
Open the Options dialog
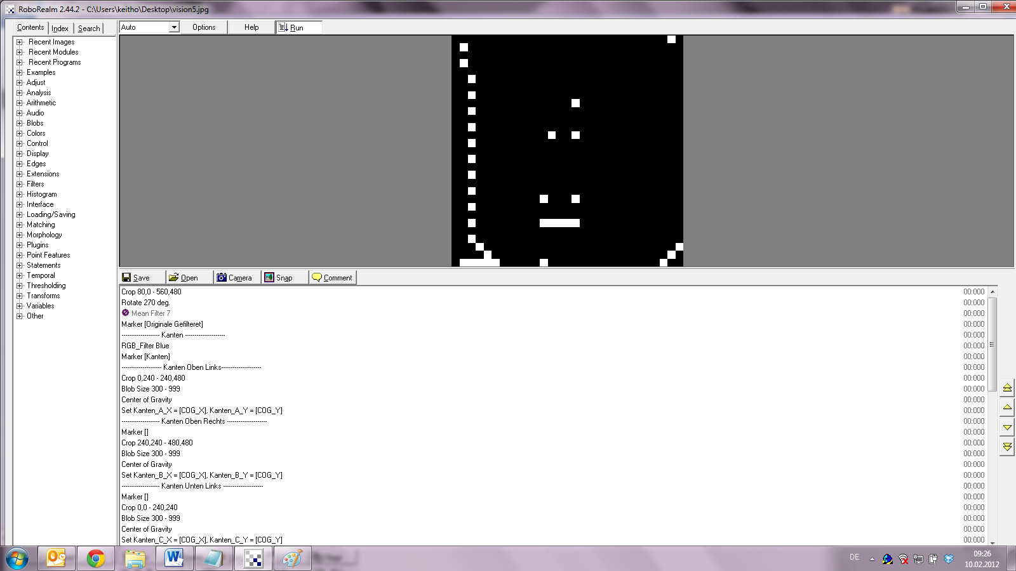click(x=204, y=27)
